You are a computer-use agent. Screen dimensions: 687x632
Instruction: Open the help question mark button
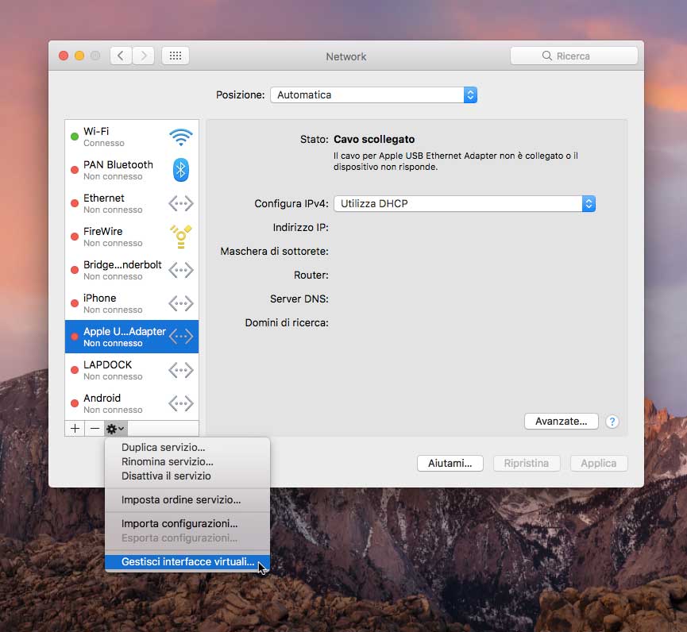click(612, 422)
